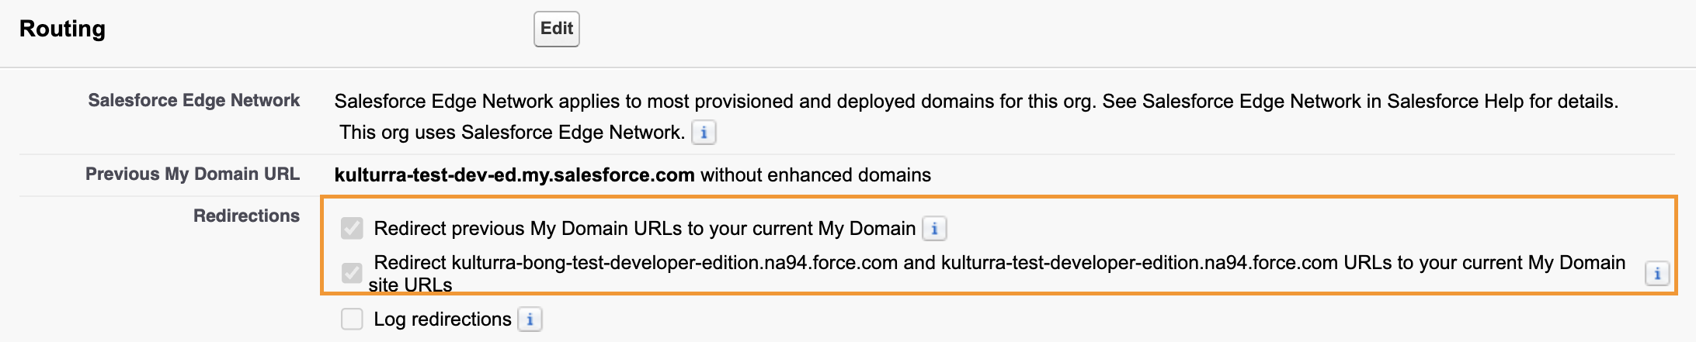Image resolution: width=1696 pixels, height=342 pixels.
Task: Click "Redirect previous My Domain URLs" label text
Action: coord(644,229)
